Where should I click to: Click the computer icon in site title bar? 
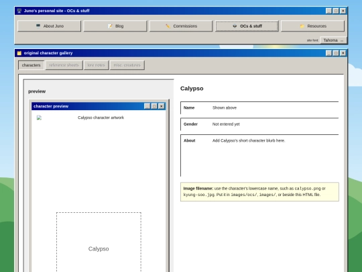click(x=19, y=11)
